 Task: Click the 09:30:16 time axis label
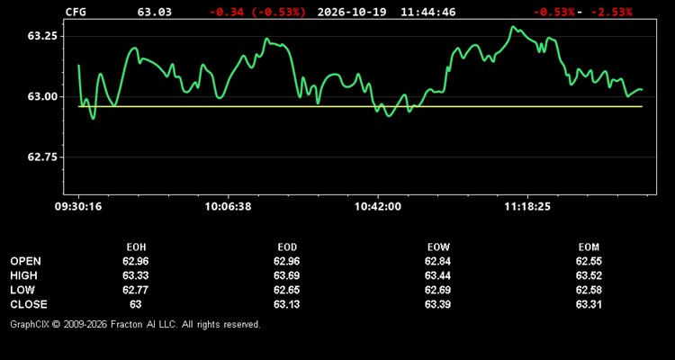click(78, 206)
